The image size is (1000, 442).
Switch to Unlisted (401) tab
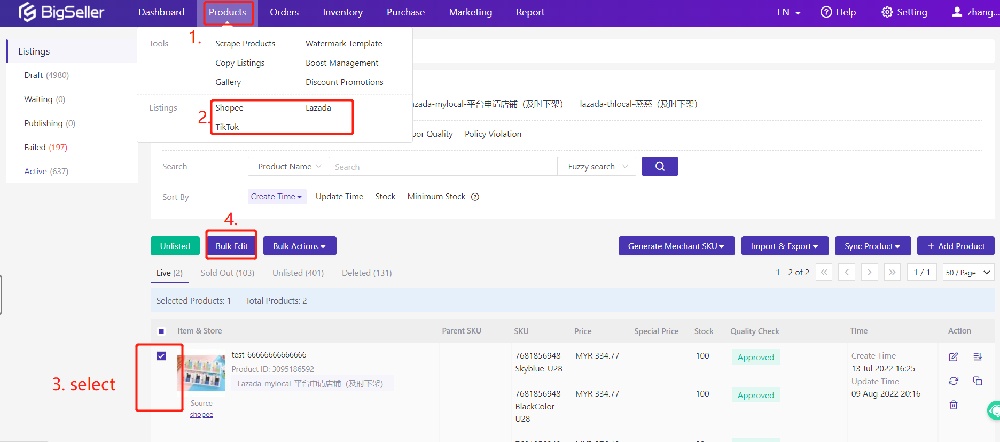pyautogui.click(x=298, y=273)
